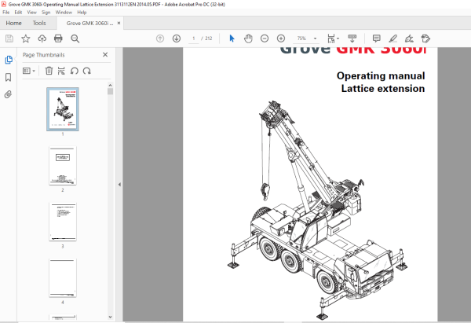Rotate page counterclockwise

pos(75,71)
